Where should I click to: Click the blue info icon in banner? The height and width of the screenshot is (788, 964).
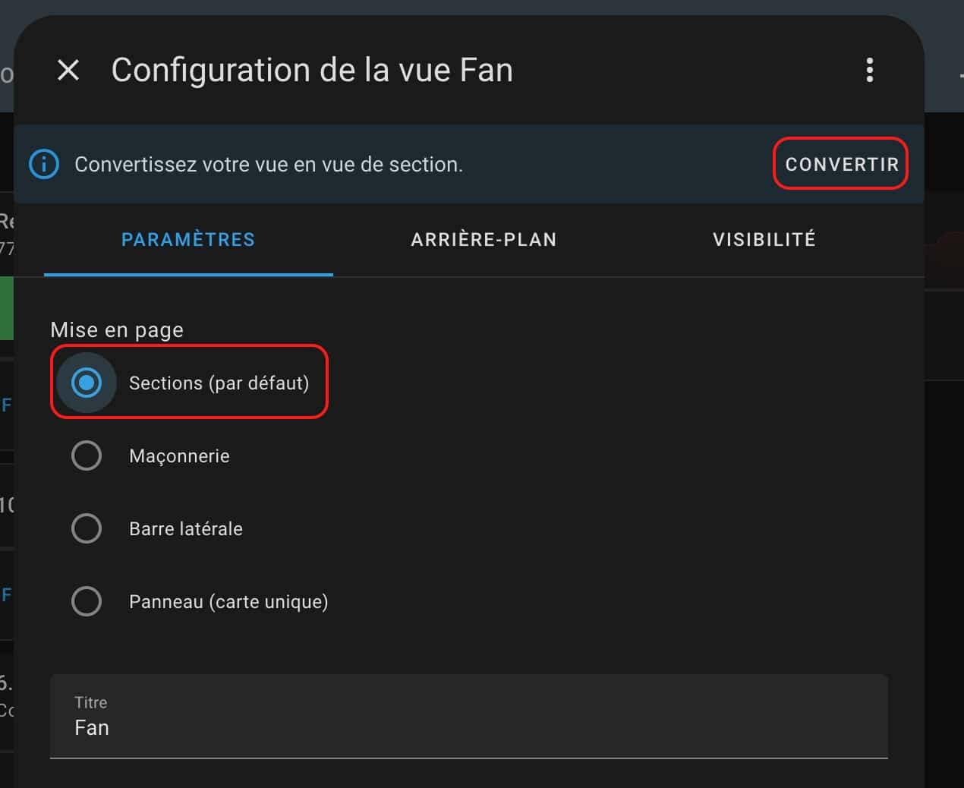(x=44, y=164)
